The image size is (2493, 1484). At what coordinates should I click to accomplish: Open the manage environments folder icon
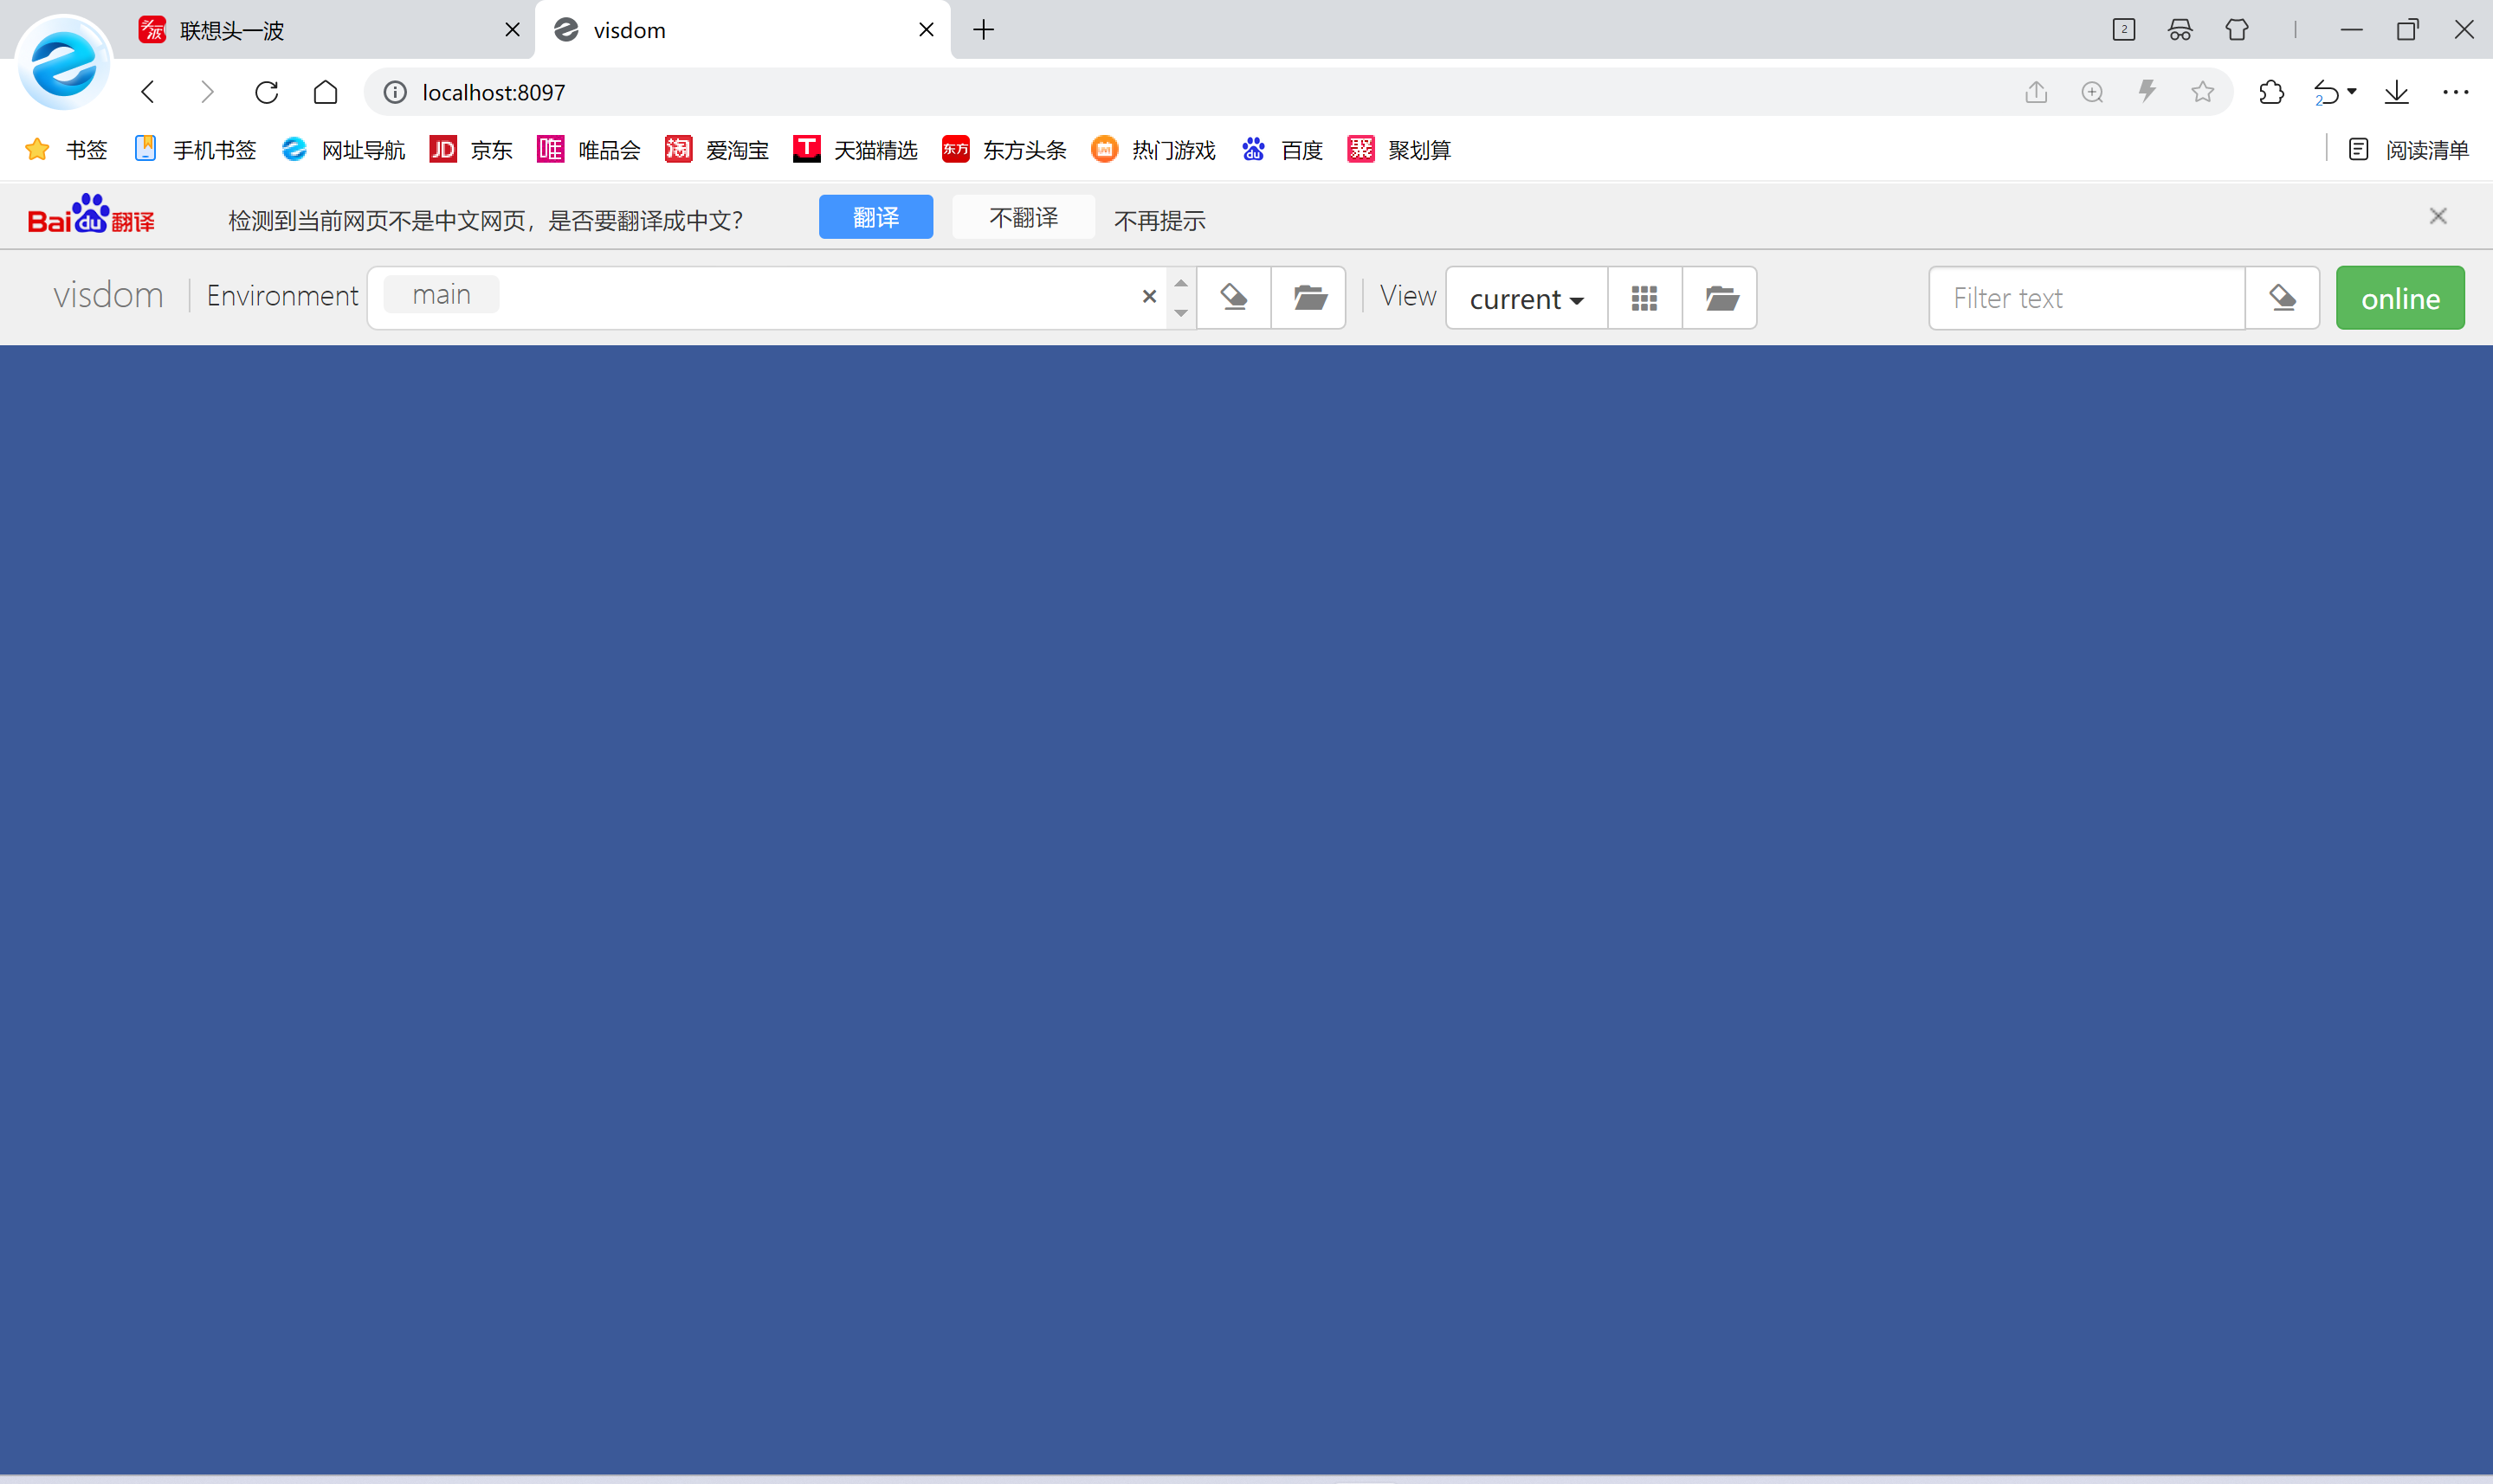point(1308,297)
